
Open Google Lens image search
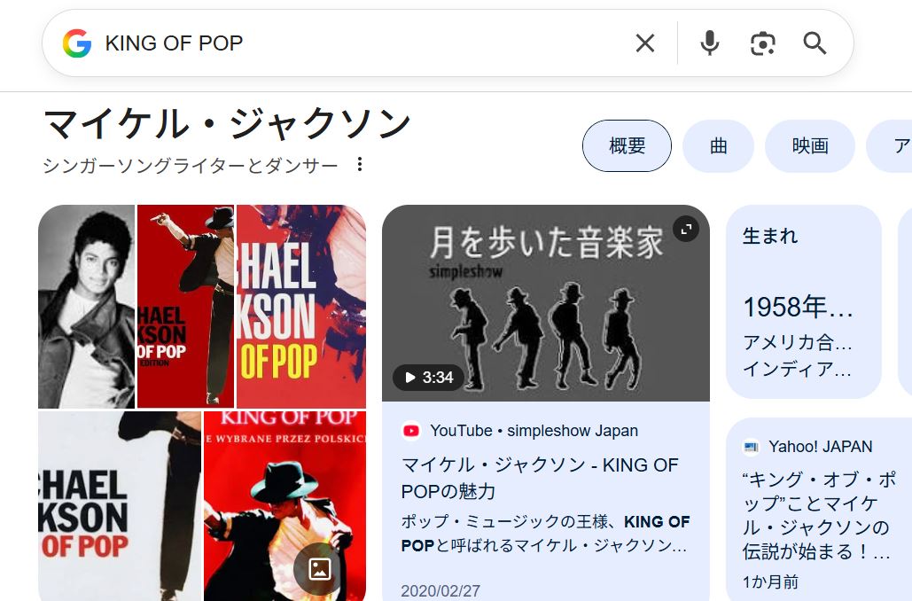762,43
